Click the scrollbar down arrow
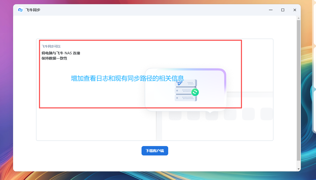The height and width of the screenshot is (180, 316). click(298, 169)
